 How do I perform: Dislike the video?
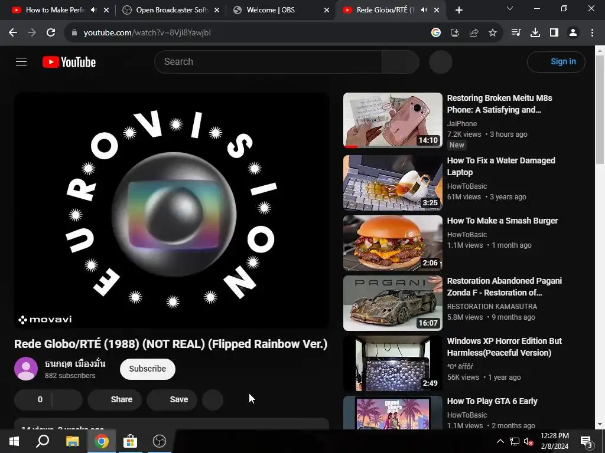67,399
